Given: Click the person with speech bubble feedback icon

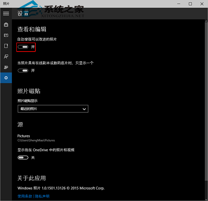Looking at the screenshot, I should coord(6,56).
